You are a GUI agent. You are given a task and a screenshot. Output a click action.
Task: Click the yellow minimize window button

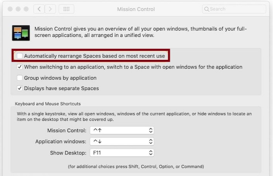[x=18, y=9]
